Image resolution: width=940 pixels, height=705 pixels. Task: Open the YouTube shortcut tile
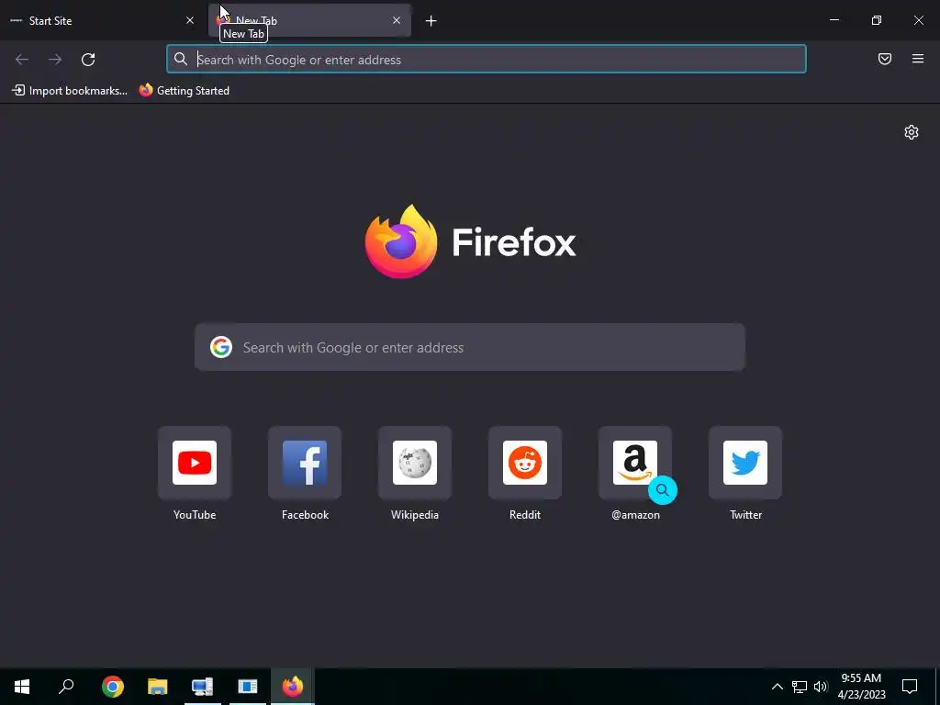(x=195, y=463)
